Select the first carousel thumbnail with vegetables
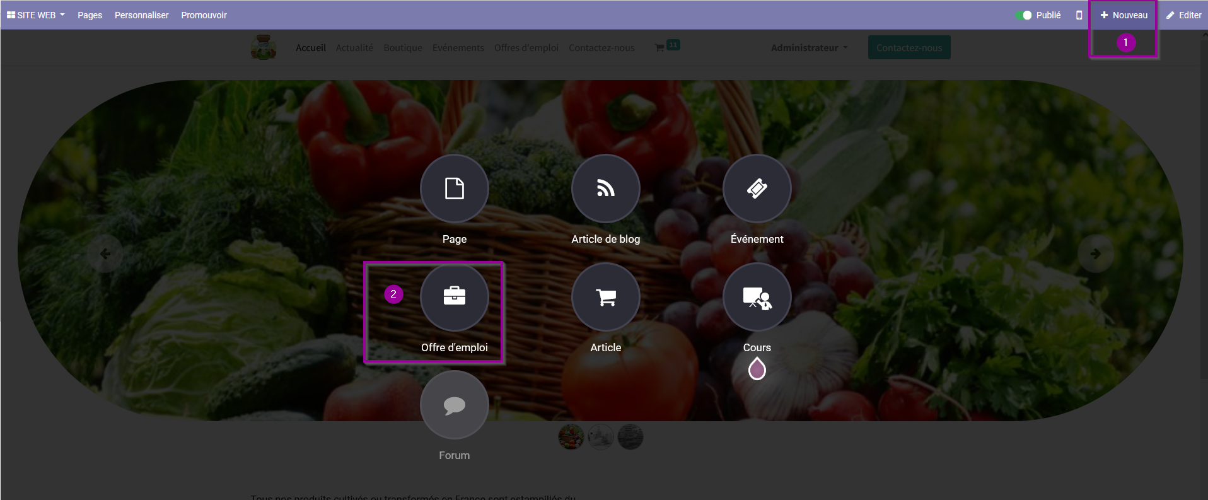Viewport: 1208px width, 500px height. [571, 436]
